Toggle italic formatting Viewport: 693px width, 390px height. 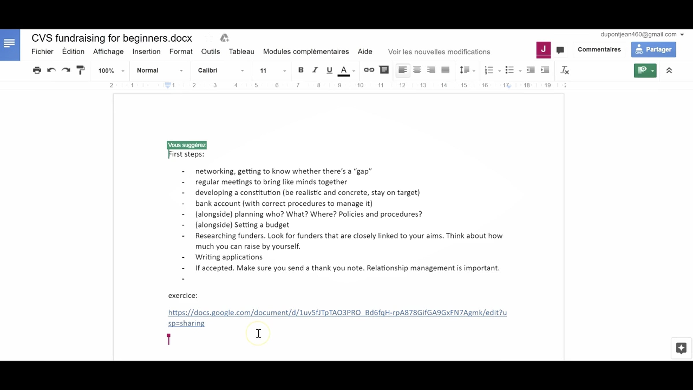click(315, 70)
